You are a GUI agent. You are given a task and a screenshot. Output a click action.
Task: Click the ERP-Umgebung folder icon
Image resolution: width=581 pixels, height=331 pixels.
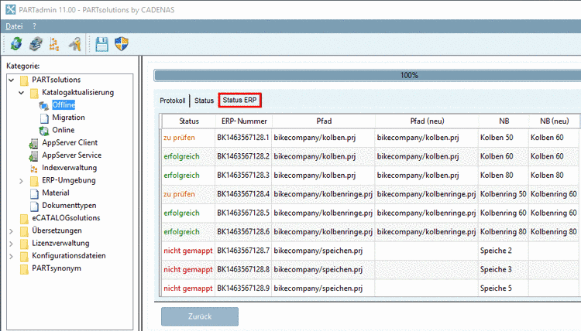tap(34, 181)
